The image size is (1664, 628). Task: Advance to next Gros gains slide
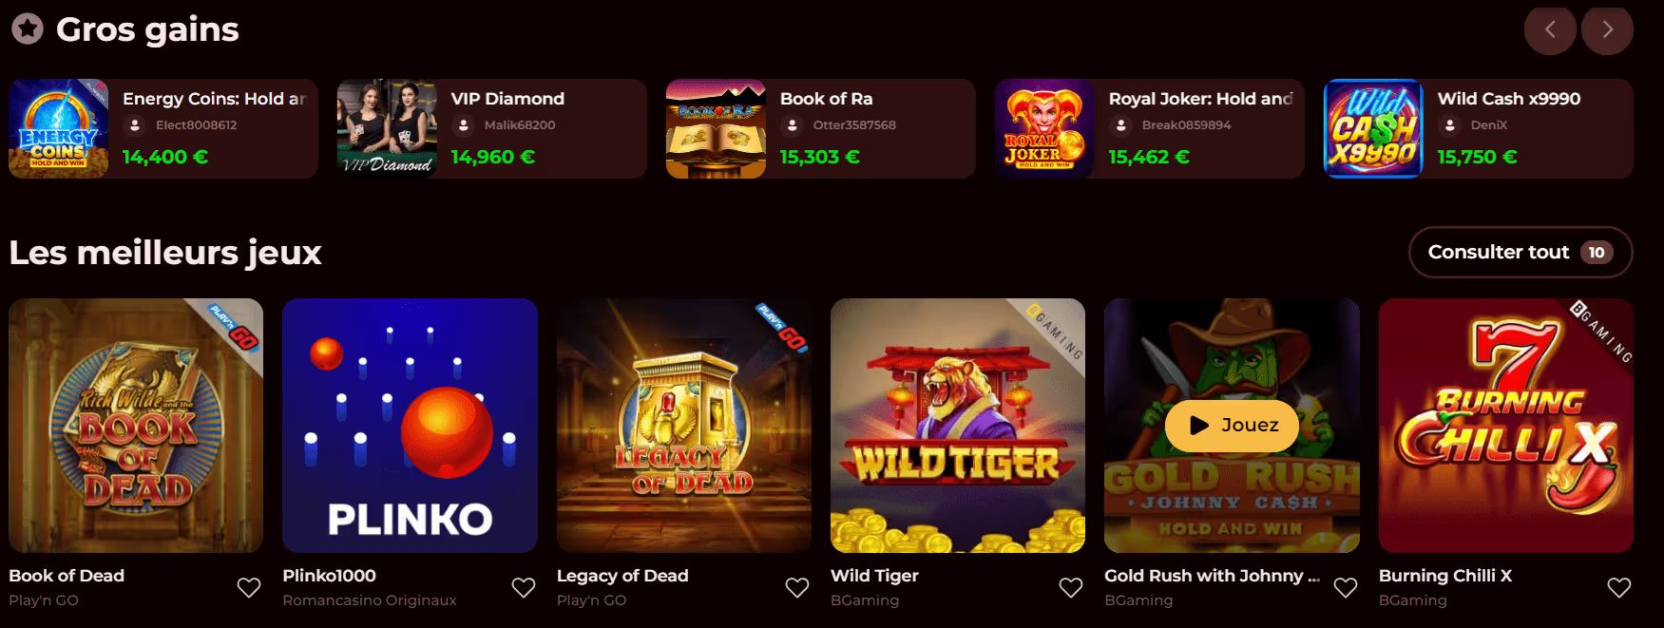coord(1607,29)
